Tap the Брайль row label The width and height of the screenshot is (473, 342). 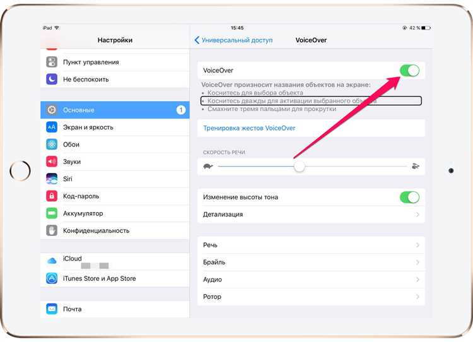click(214, 262)
